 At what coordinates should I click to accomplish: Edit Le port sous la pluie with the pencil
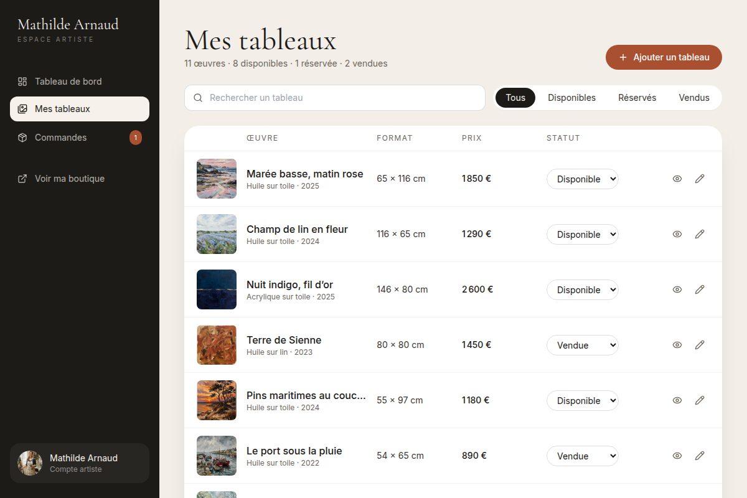point(700,456)
